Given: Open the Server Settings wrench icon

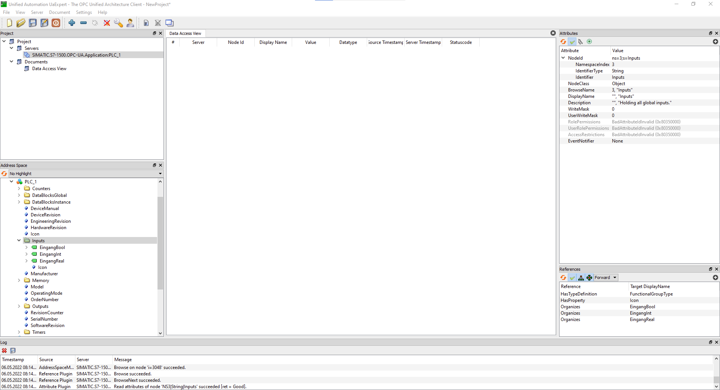Looking at the screenshot, I should click(118, 23).
